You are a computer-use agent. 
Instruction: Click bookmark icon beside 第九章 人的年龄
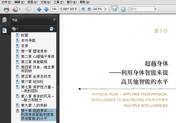tap(18, 105)
